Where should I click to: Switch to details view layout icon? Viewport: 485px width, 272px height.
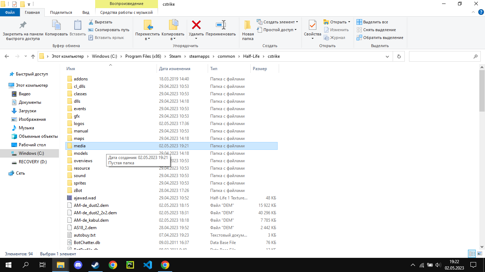472,254
